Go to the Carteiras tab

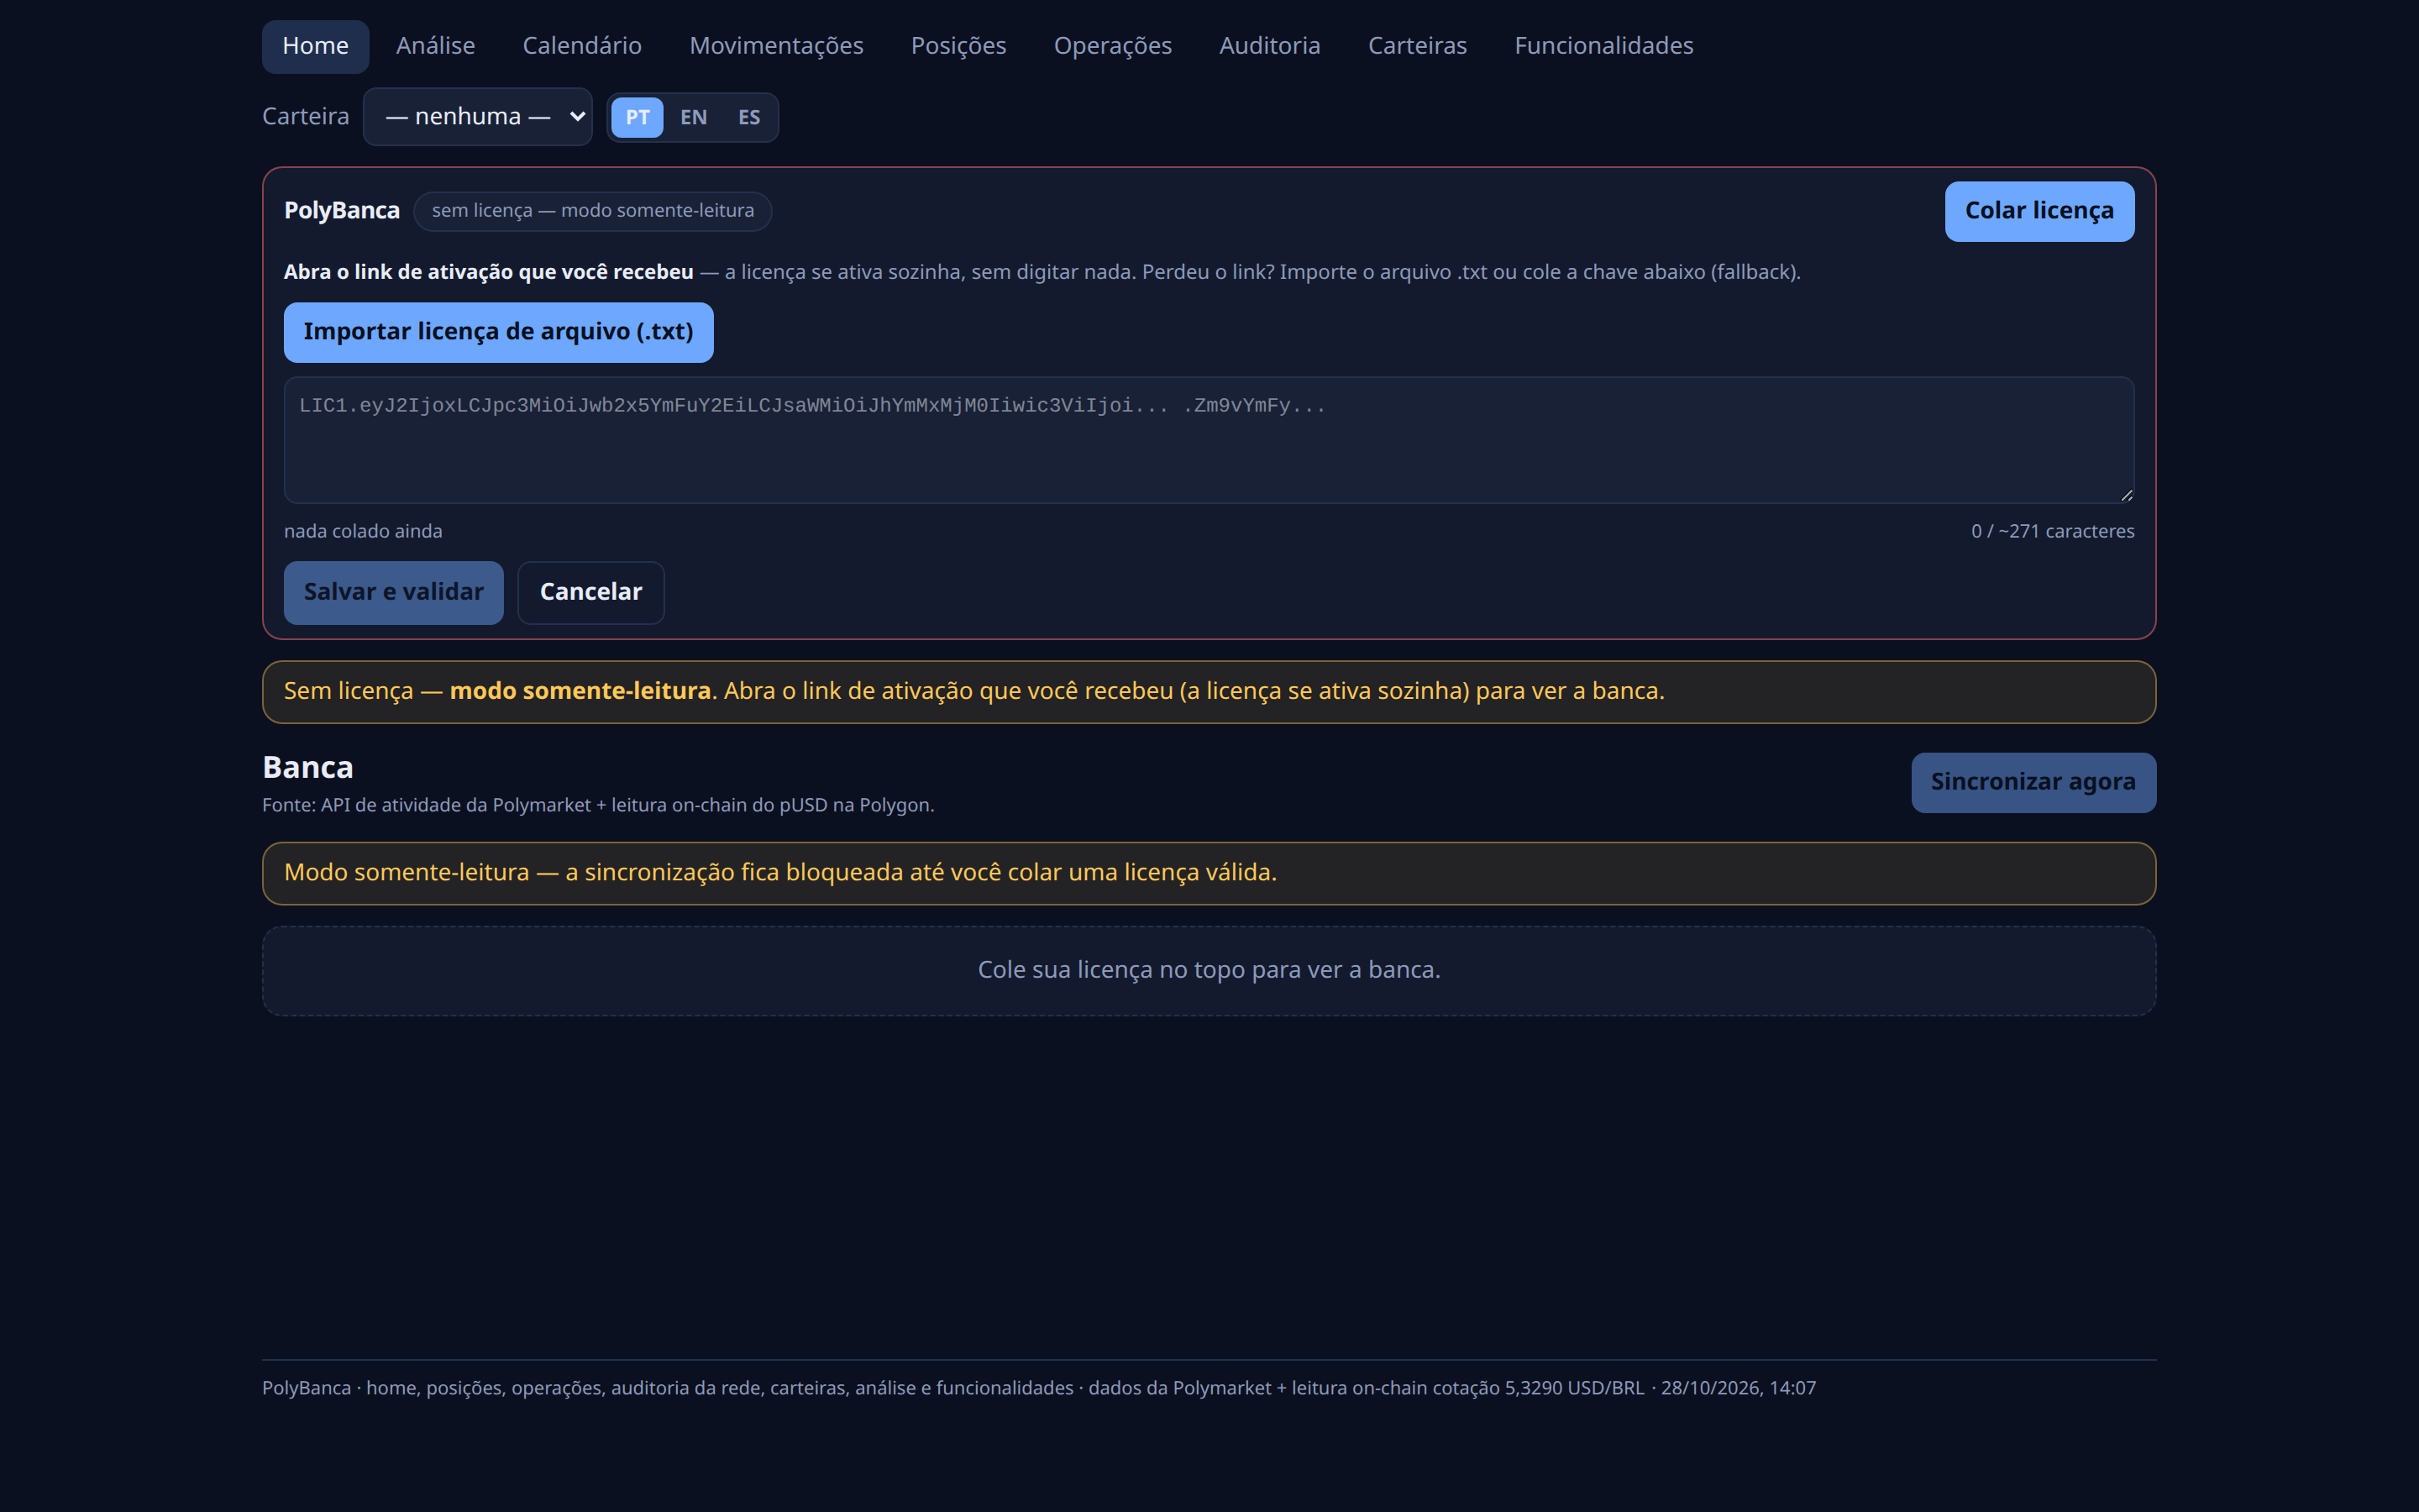[1416, 46]
